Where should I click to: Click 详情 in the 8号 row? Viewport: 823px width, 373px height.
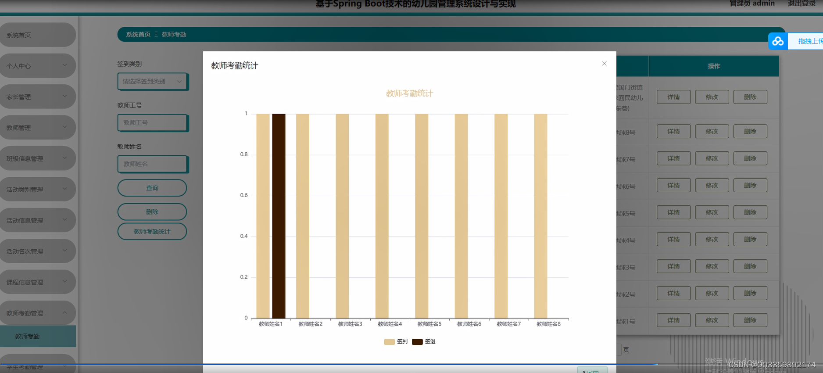673,131
